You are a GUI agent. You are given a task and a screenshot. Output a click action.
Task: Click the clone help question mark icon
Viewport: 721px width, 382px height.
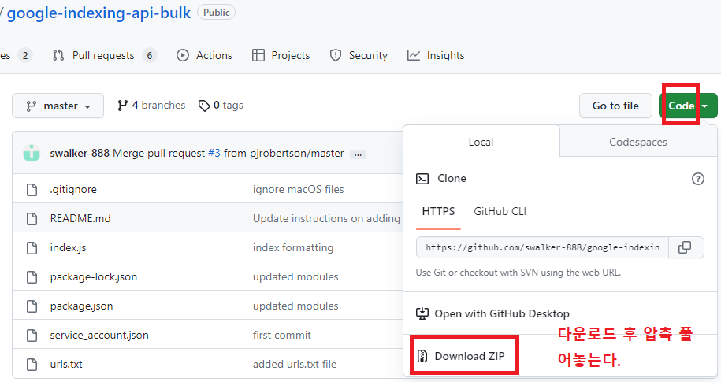coord(698,179)
